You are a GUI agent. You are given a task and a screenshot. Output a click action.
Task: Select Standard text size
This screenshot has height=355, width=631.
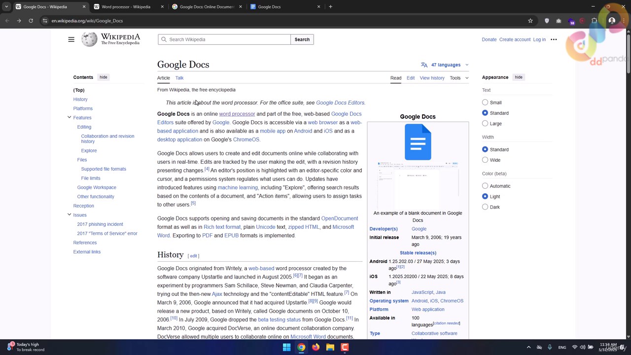pyautogui.click(x=485, y=113)
